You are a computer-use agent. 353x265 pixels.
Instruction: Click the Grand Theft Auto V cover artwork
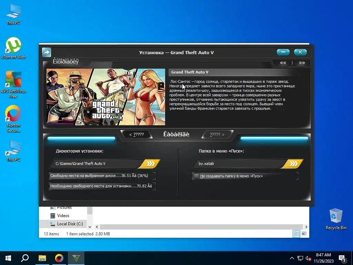(x=106, y=97)
